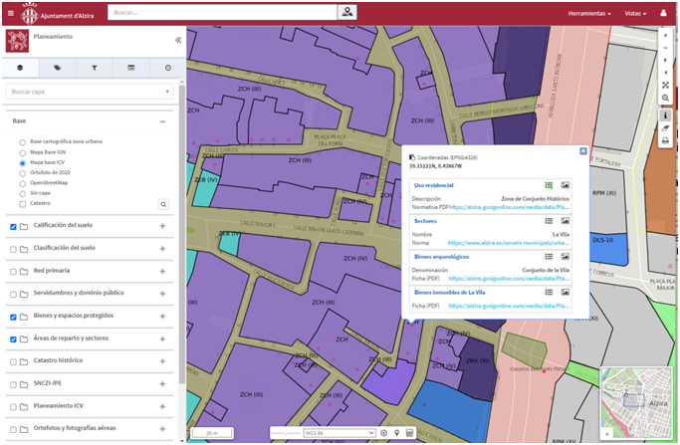Image resolution: width=680 pixels, height=445 pixels.
Task: Click the map zoom out button
Action: (x=665, y=47)
